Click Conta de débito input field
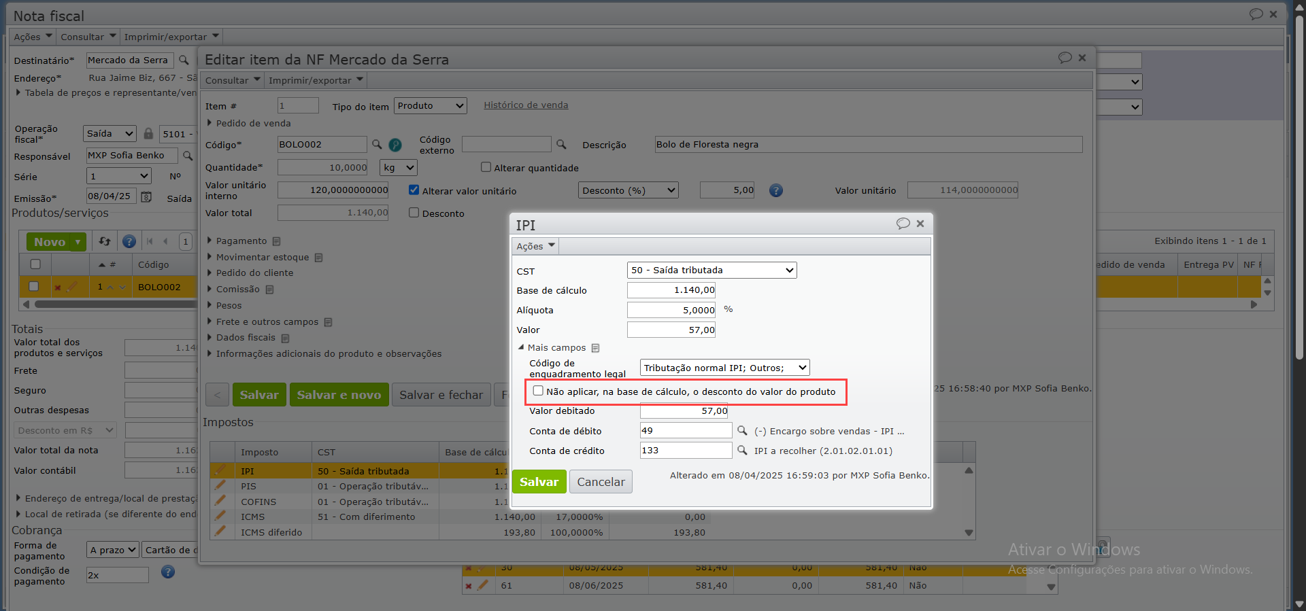Screen dimensions: 1306x611 (686, 430)
